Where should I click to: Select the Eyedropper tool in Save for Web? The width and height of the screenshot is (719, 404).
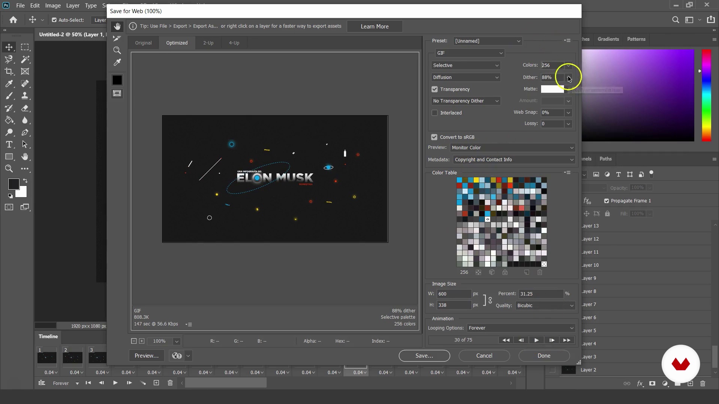[117, 62]
